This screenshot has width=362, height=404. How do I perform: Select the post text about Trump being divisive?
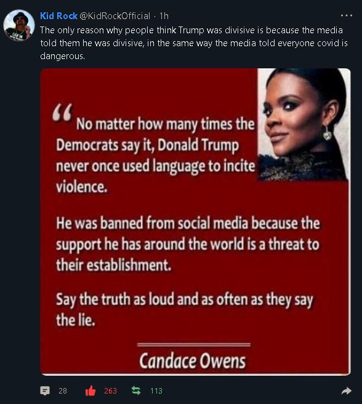[194, 43]
